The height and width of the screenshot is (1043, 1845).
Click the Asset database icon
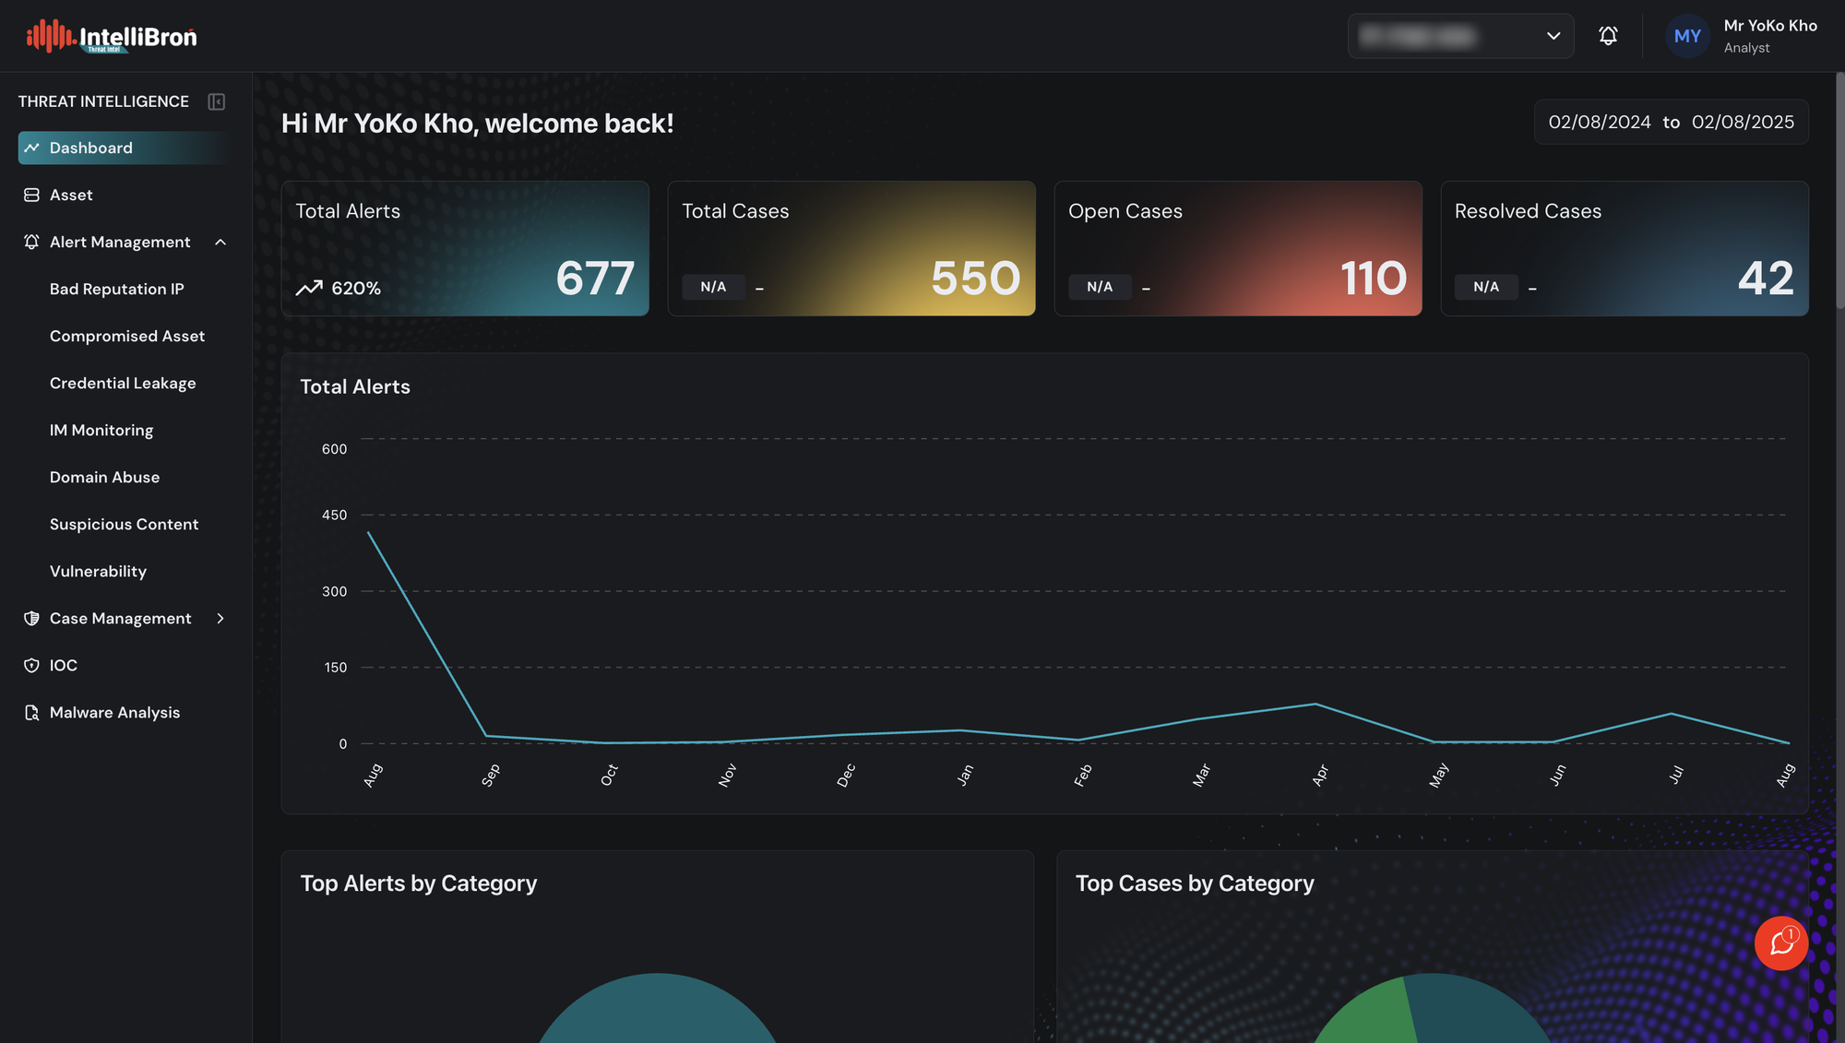(x=31, y=195)
